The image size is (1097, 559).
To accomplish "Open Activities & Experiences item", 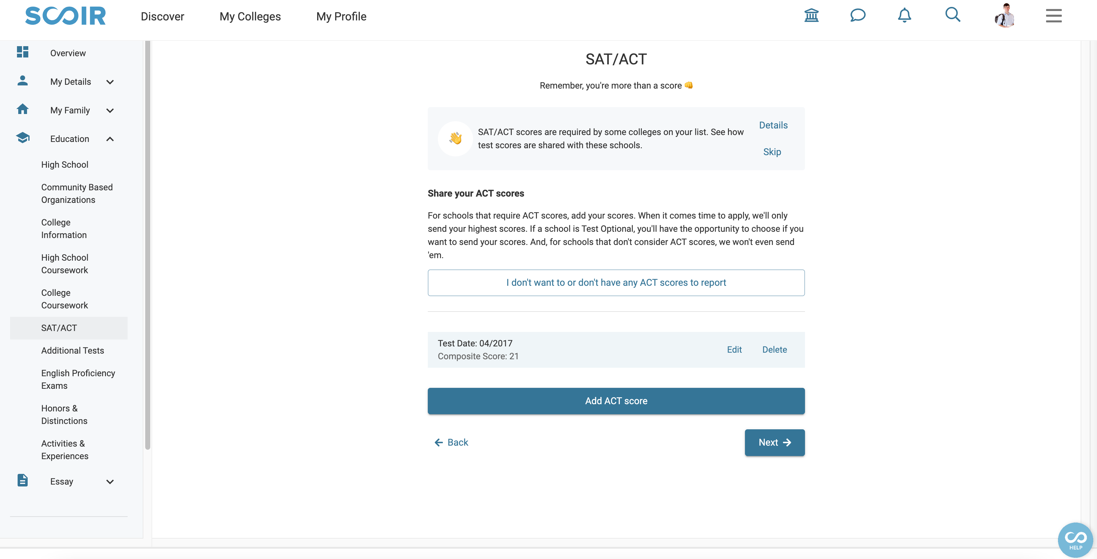I will point(65,450).
